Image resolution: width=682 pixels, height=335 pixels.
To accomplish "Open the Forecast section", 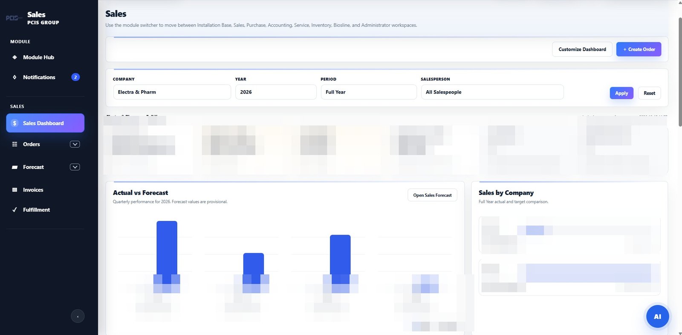I will 45,167.
